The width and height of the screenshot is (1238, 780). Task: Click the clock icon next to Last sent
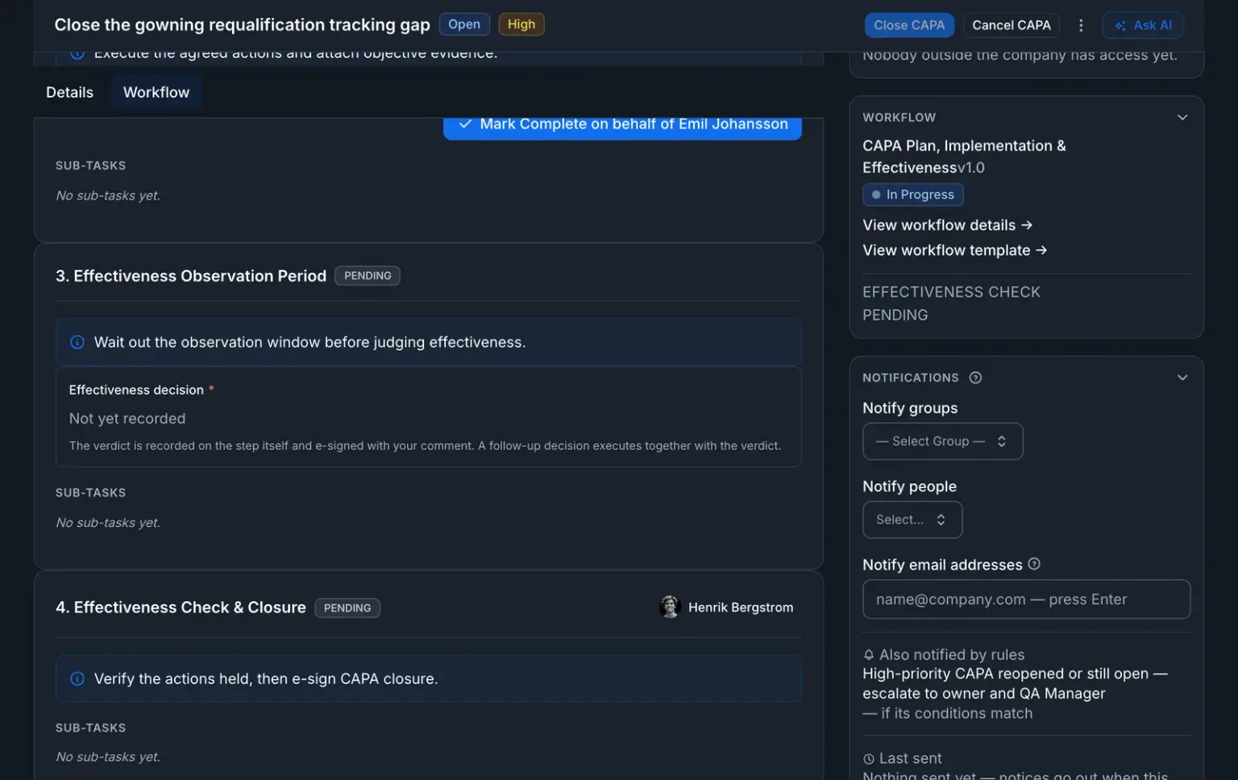point(869,759)
